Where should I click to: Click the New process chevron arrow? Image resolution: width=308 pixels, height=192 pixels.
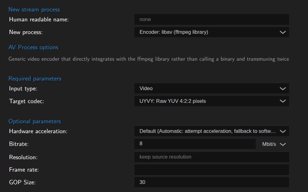coord(282,32)
